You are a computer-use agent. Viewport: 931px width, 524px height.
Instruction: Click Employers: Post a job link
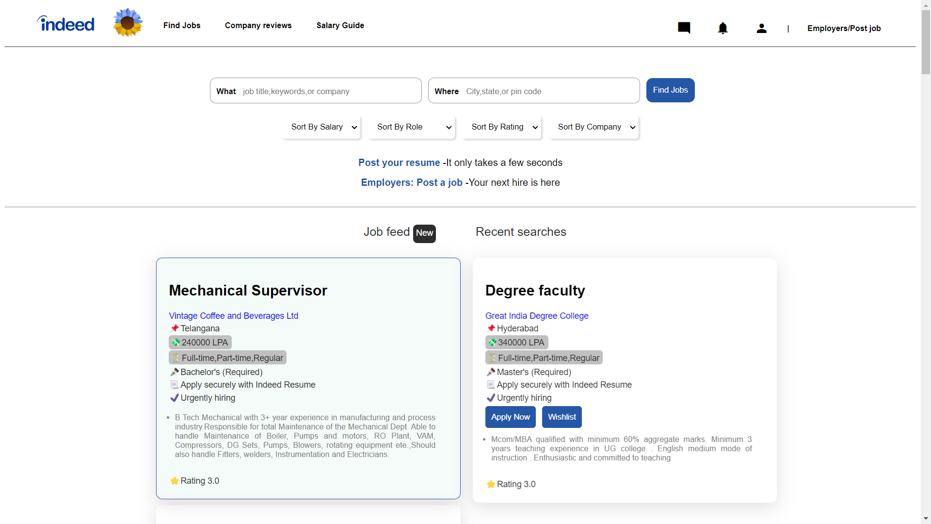click(412, 182)
